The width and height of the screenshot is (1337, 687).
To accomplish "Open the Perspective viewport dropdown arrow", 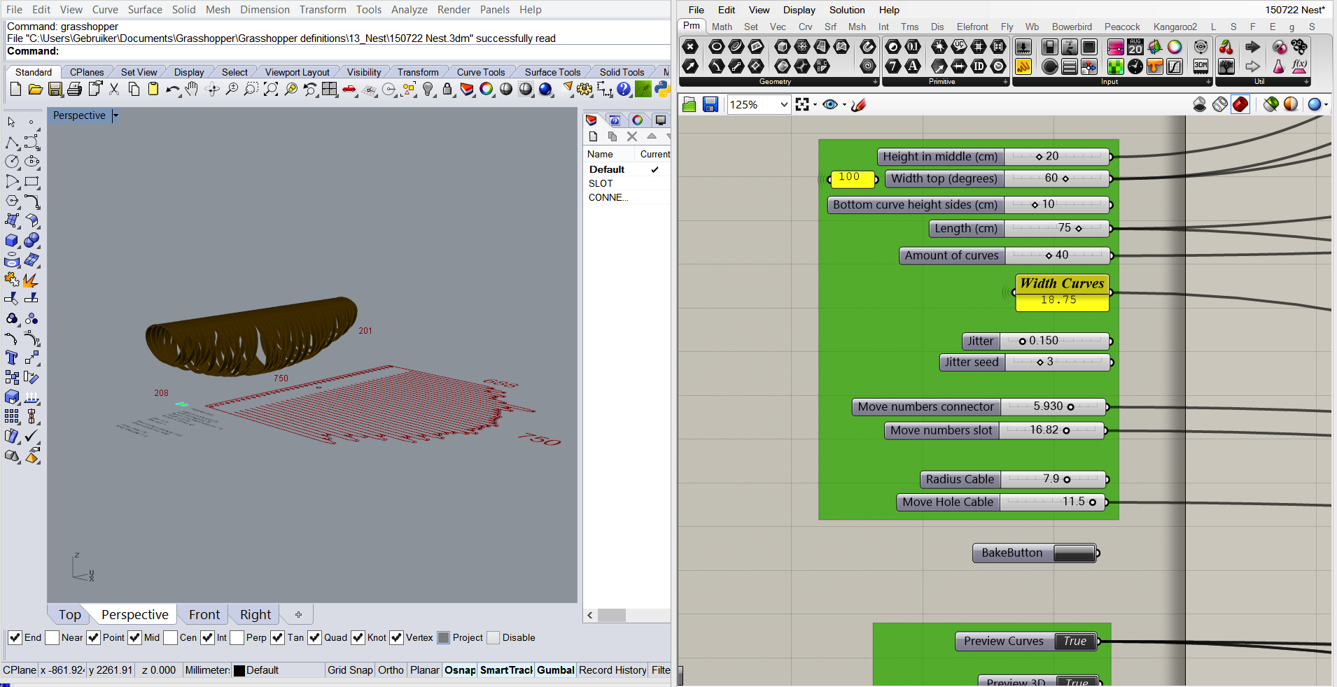I will click(115, 115).
